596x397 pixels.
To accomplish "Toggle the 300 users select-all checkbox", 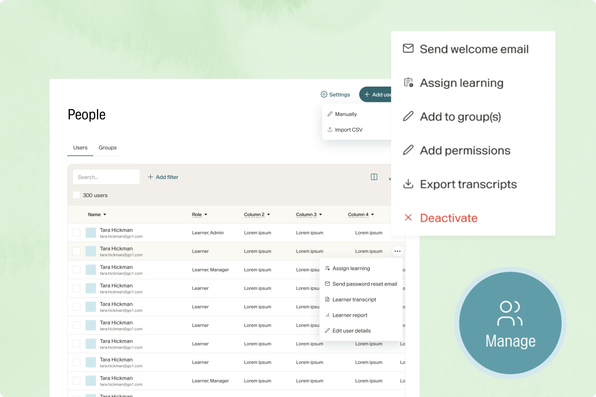I will coord(76,195).
